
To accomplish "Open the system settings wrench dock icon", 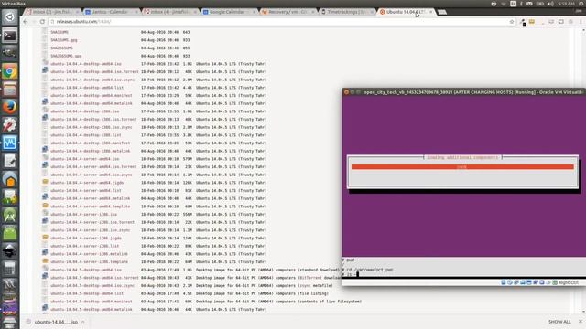I will tap(10, 125).
